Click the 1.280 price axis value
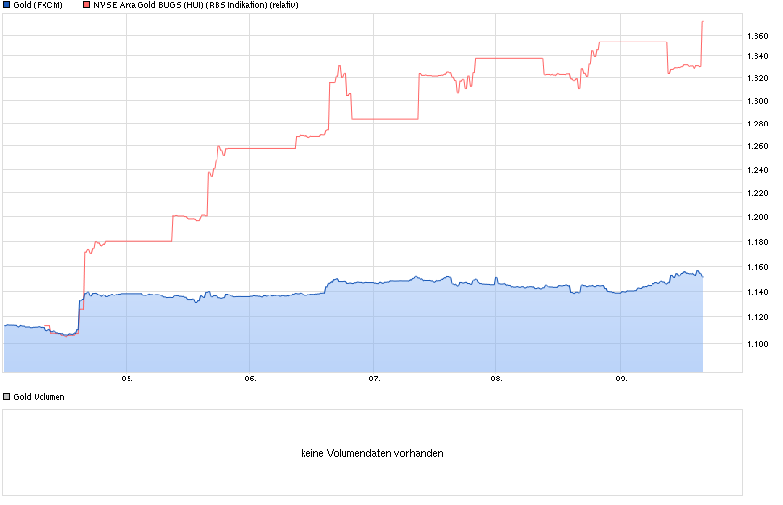 tap(758, 124)
